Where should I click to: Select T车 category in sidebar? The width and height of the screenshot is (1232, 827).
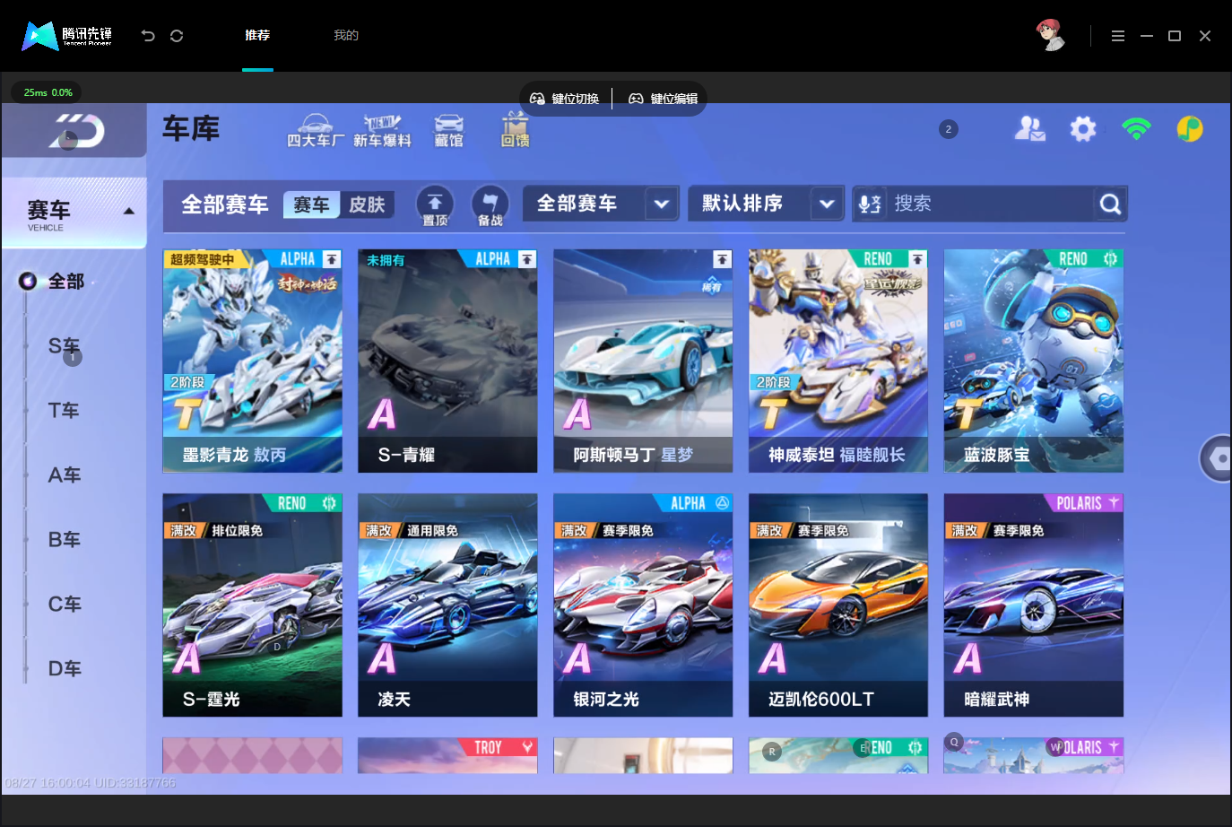64,411
